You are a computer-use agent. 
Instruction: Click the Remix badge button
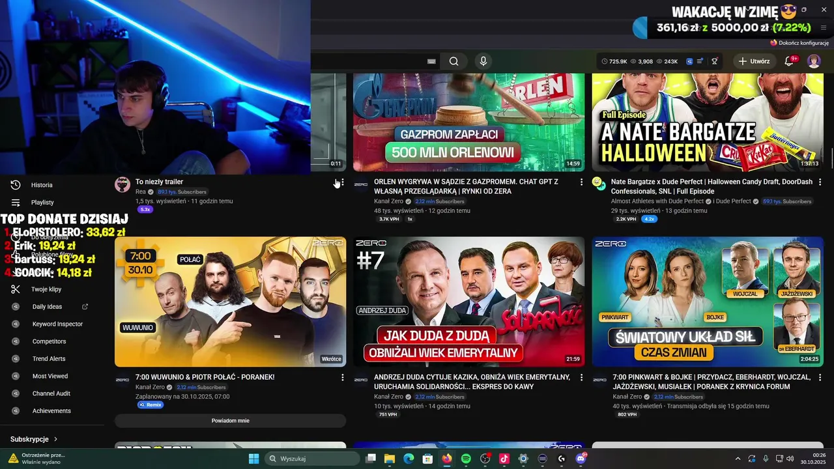point(150,405)
